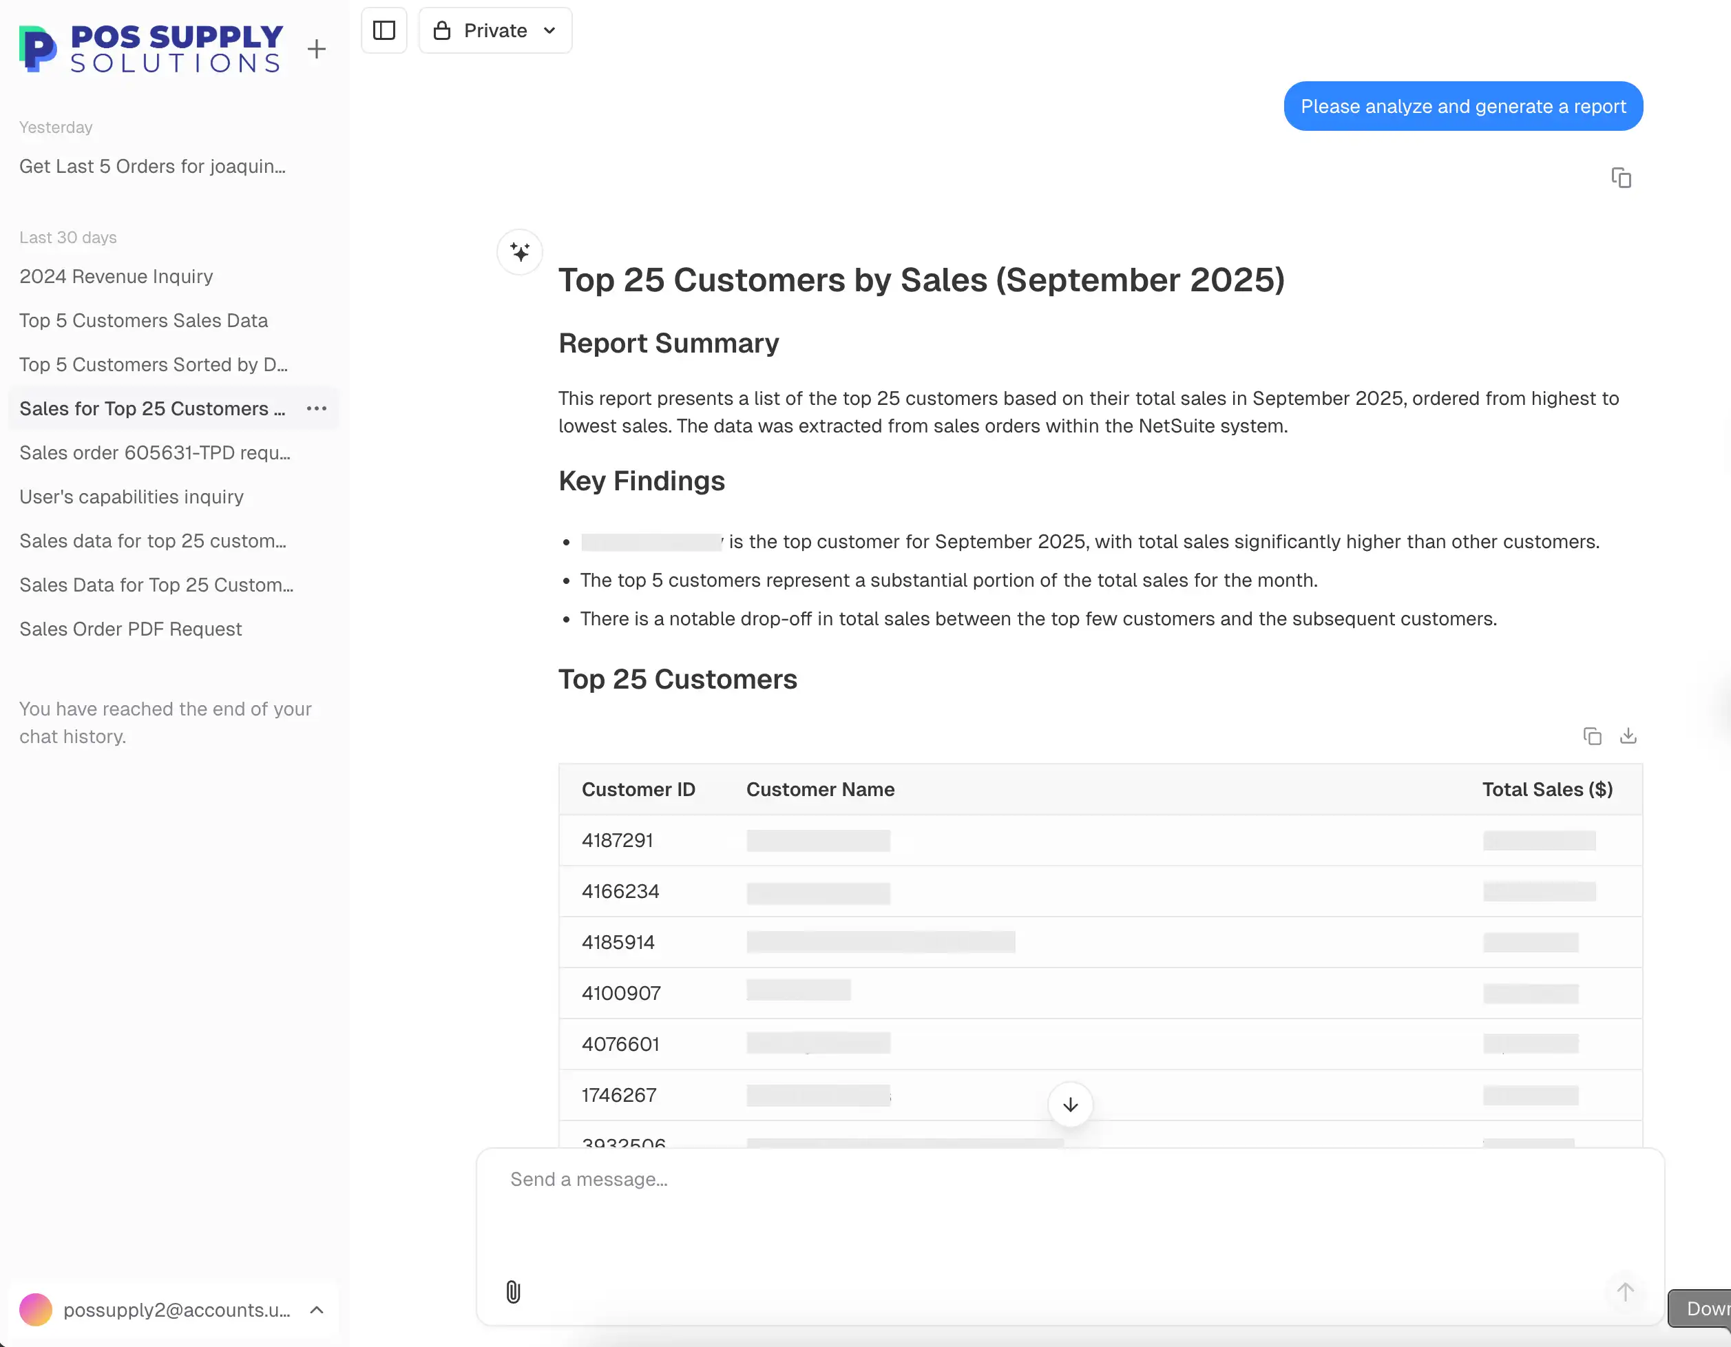The width and height of the screenshot is (1731, 1347).
Task: Start a new chat with the plus icon
Action: coord(316,48)
